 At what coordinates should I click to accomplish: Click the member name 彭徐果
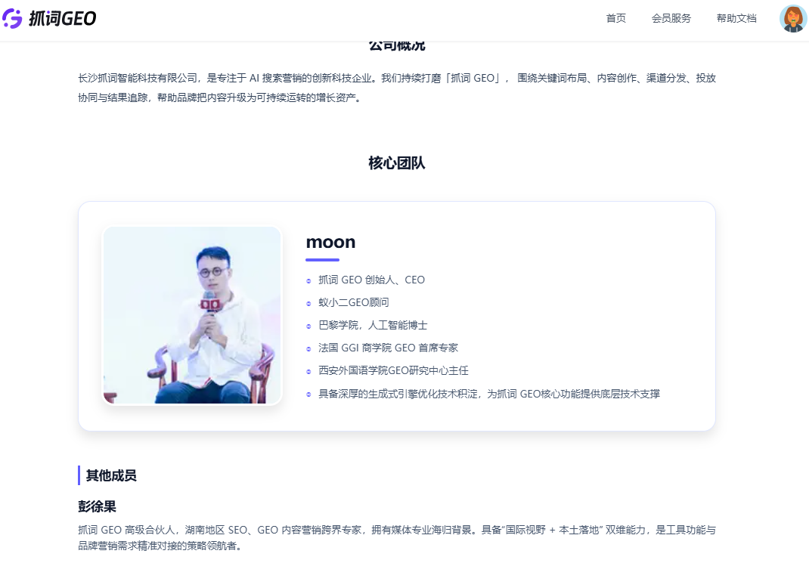point(97,506)
